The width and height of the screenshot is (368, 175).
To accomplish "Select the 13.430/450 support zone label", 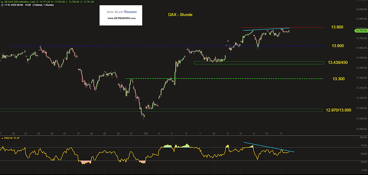I will pos(338,62).
